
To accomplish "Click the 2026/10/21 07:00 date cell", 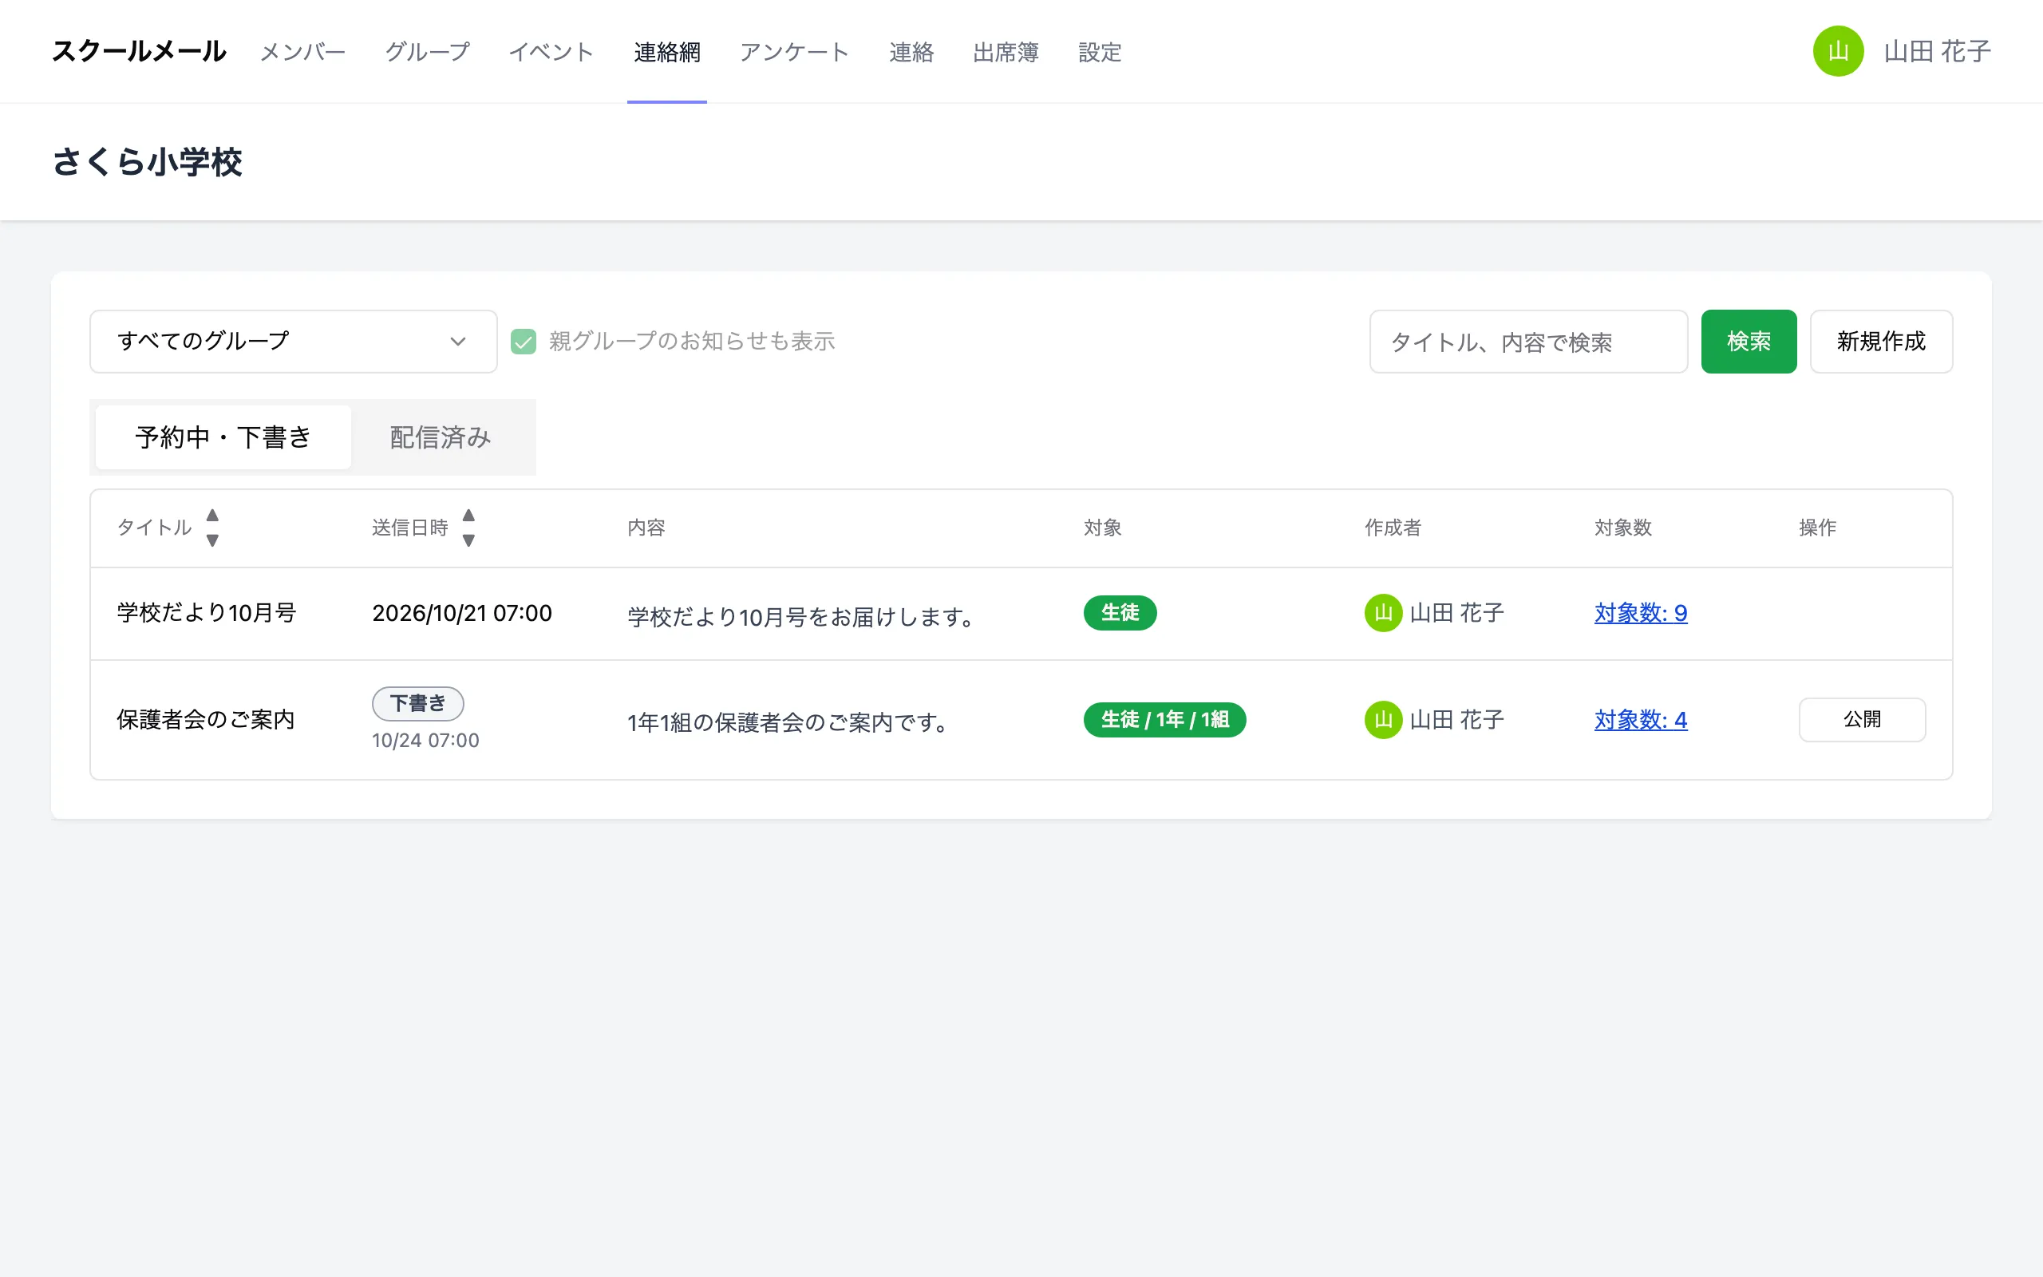I will click(462, 613).
